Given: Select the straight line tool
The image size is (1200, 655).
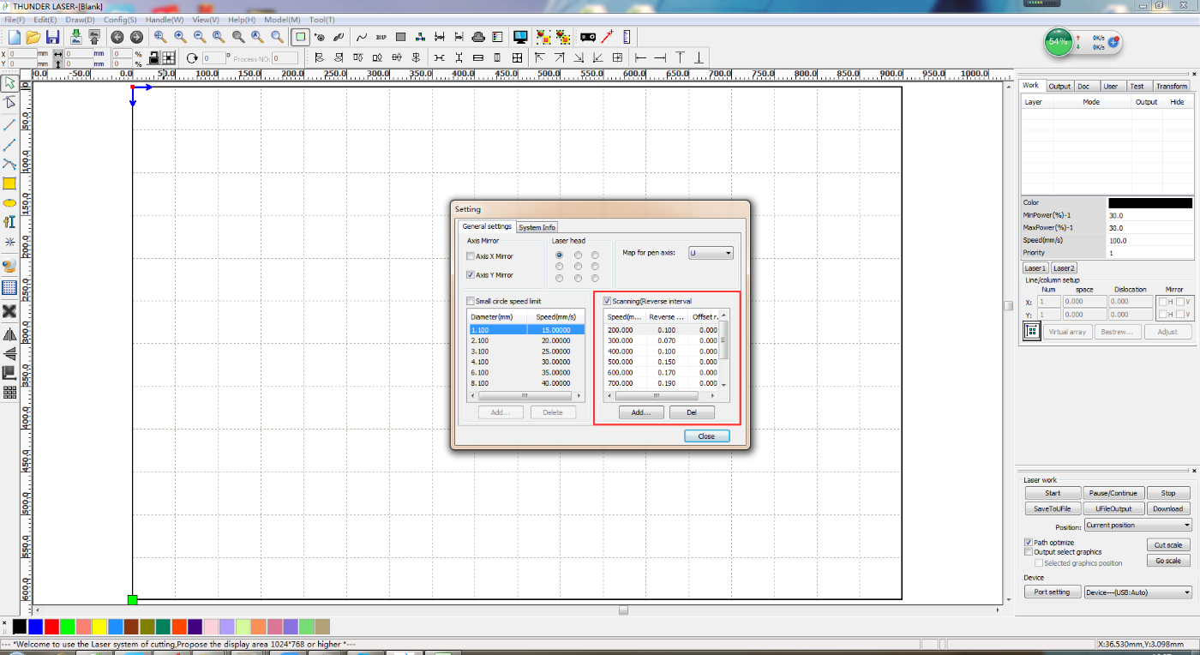Looking at the screenshot, I should pyautogui.click(x=9, y=125).
